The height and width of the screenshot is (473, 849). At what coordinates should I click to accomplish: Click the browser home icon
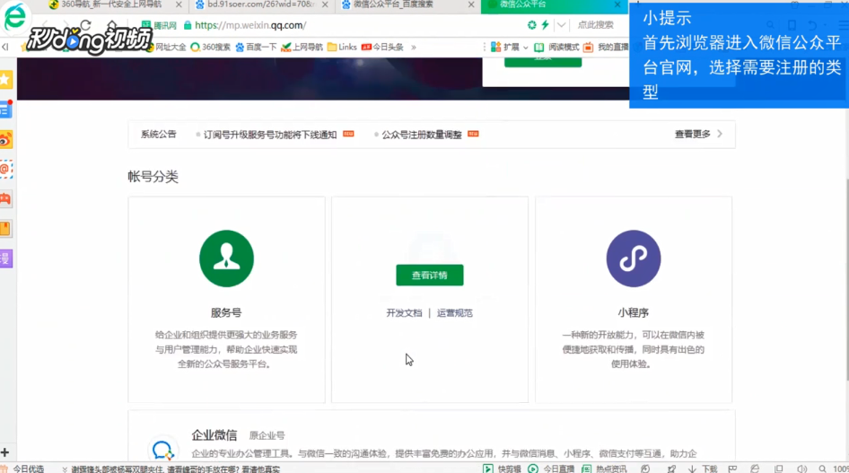click(112, 25)
